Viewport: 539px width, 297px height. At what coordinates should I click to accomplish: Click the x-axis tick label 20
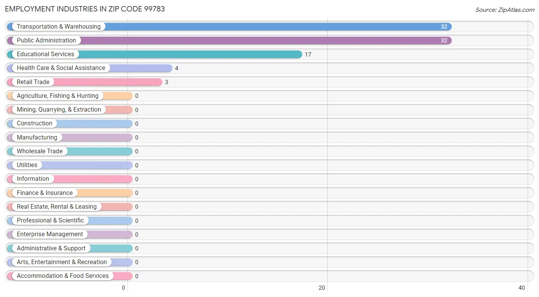(322, 288)
